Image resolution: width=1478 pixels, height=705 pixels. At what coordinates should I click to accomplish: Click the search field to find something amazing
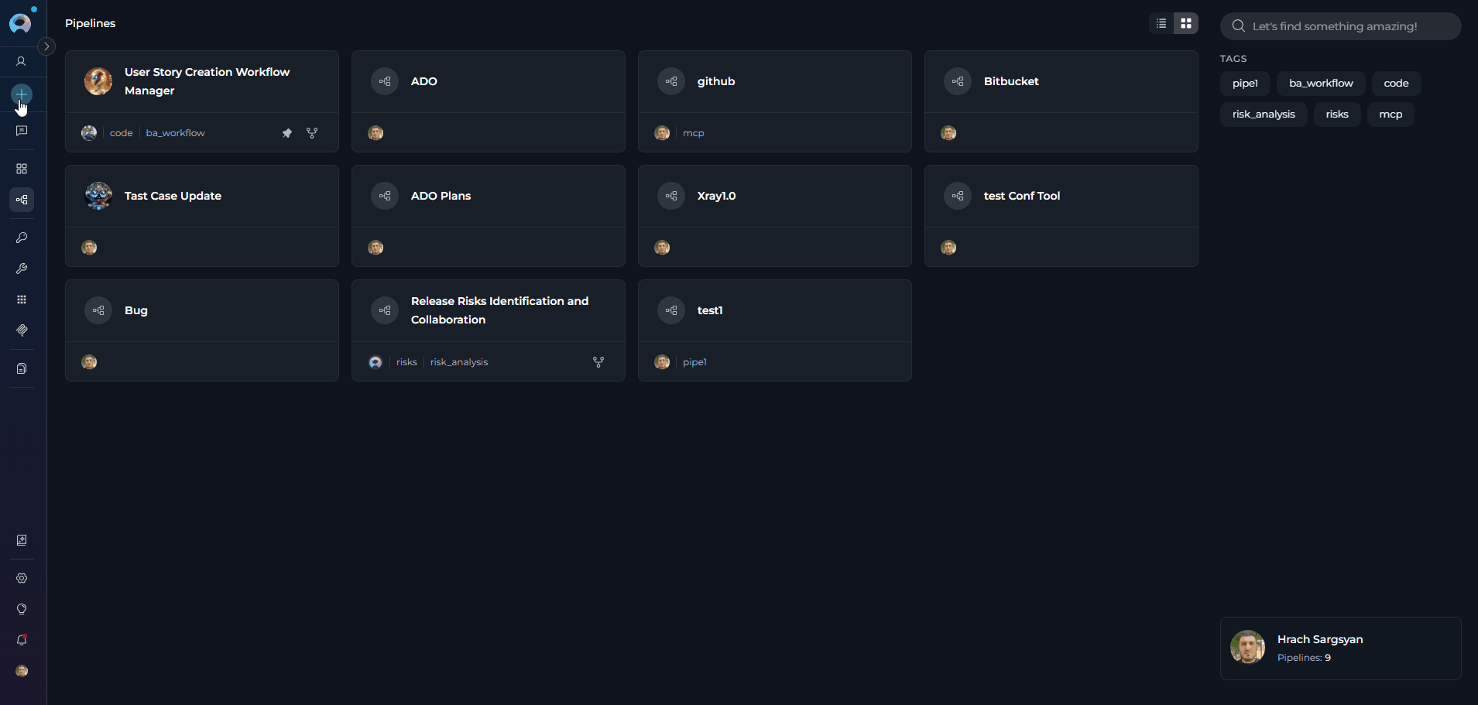1339,26
